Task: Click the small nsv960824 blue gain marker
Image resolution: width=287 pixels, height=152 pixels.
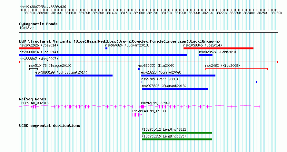Action: [x=106, y=48]
